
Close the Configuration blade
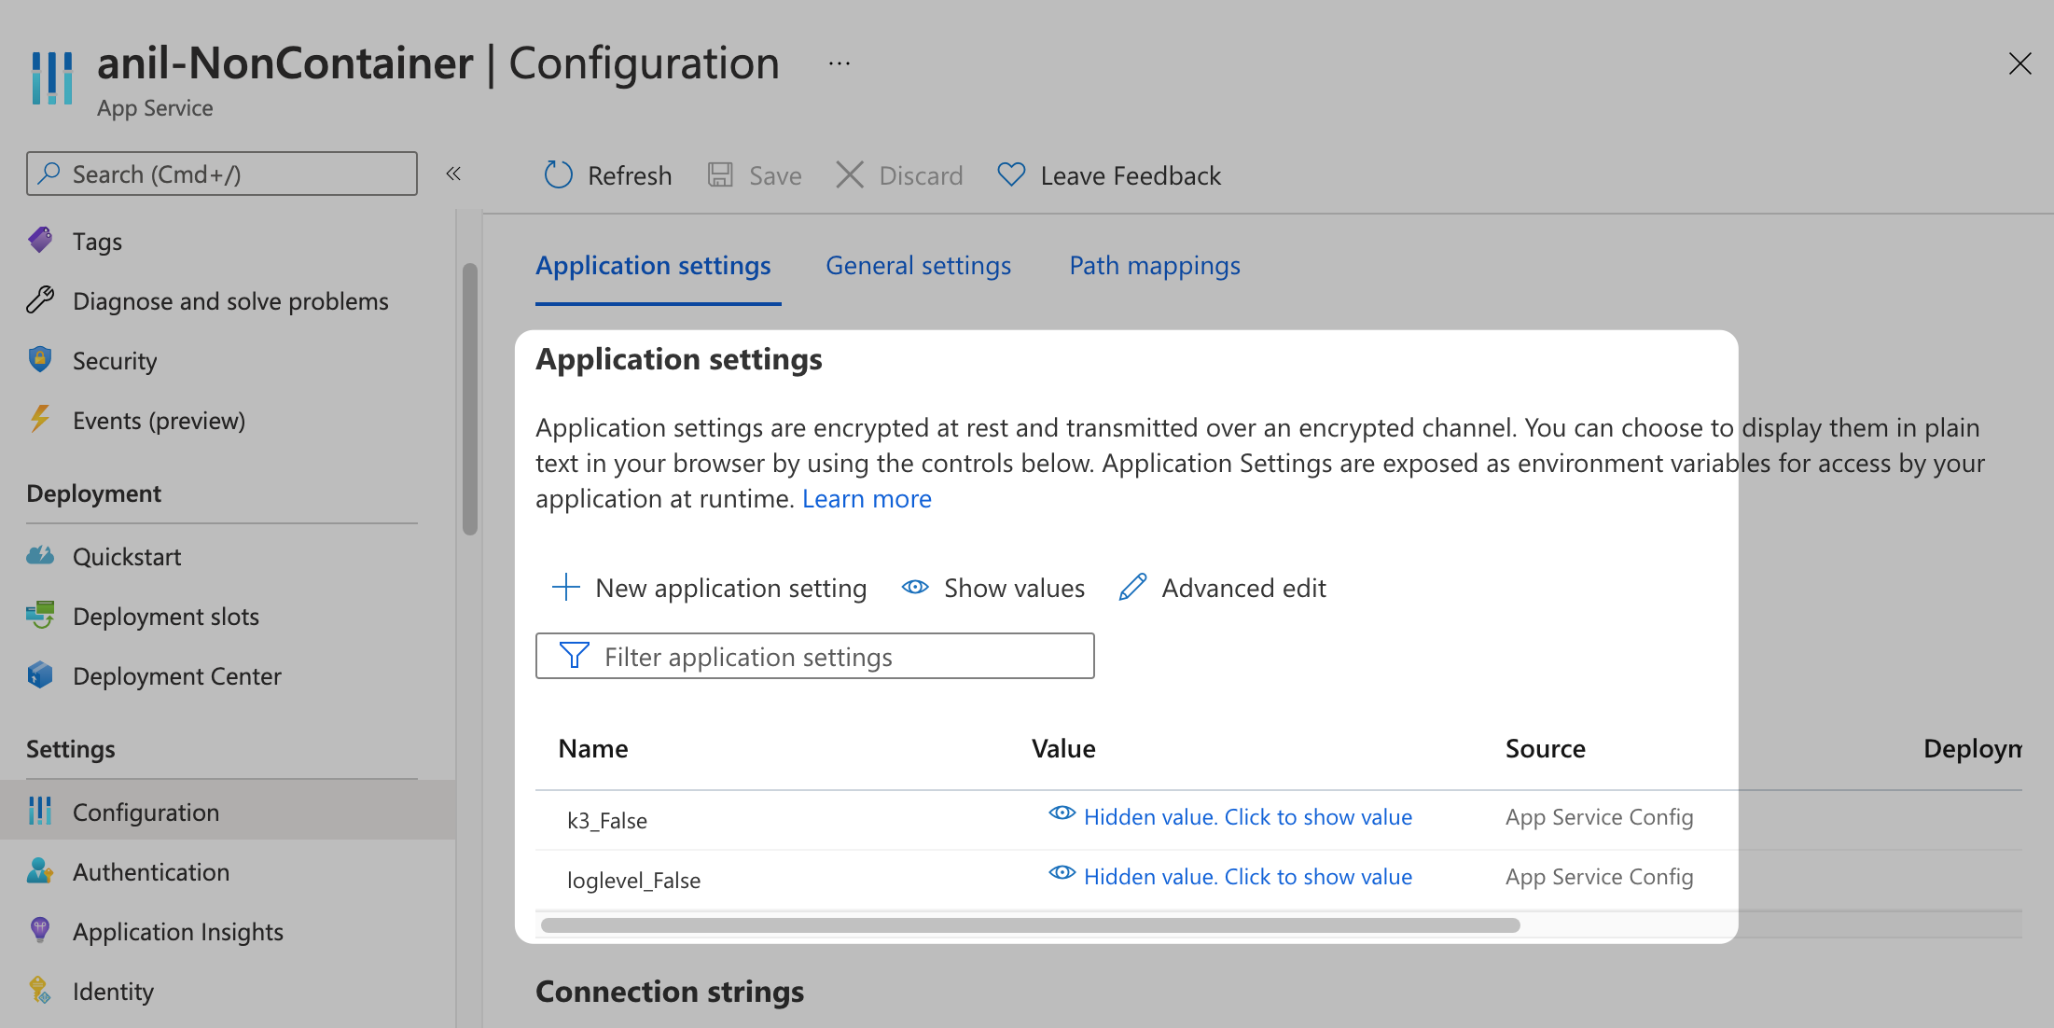click(x=2019, y=63)
